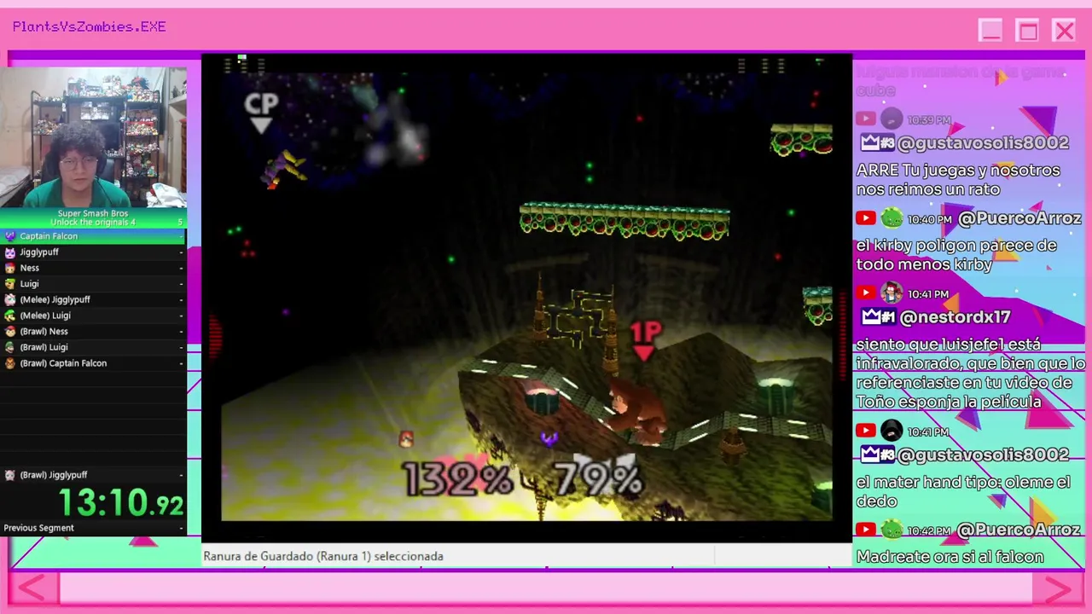
Task: Click the crown #3 badge below 10:39 PM
Action: [877, 142]
